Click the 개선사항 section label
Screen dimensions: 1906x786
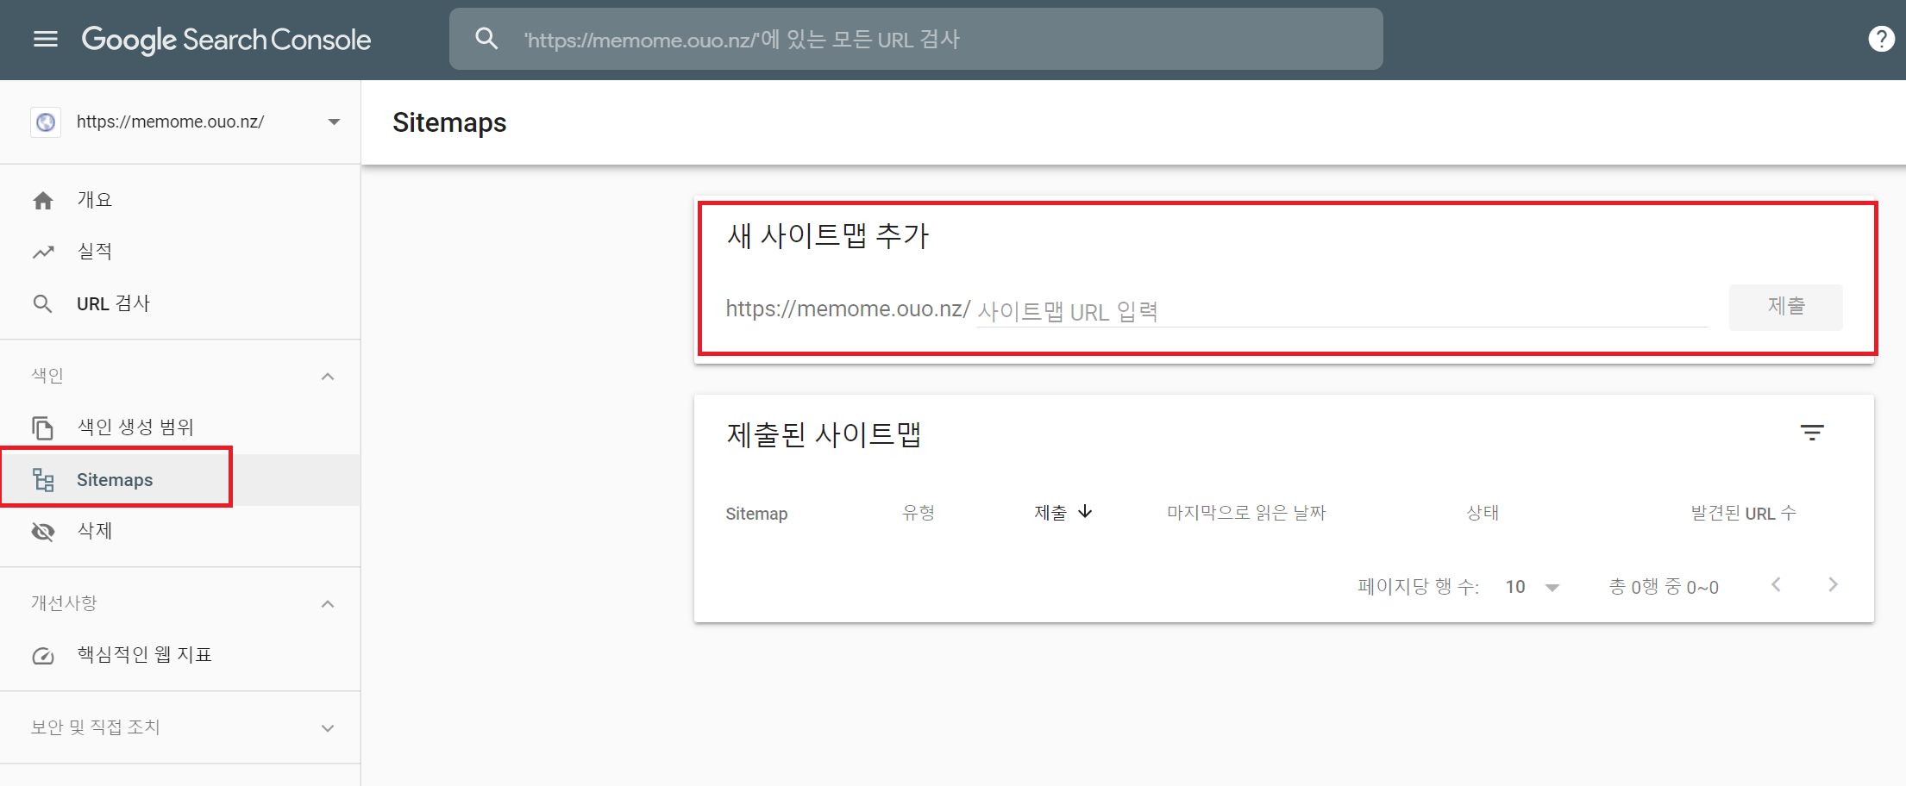click(x=64, y=603)
